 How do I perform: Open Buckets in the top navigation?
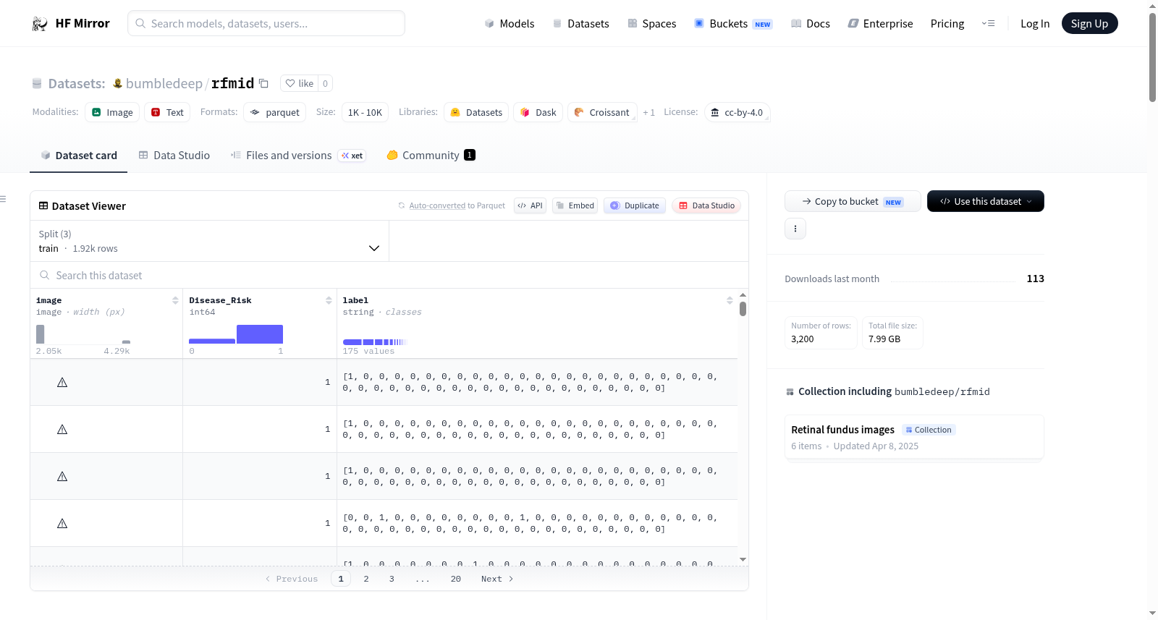[733, 24]
